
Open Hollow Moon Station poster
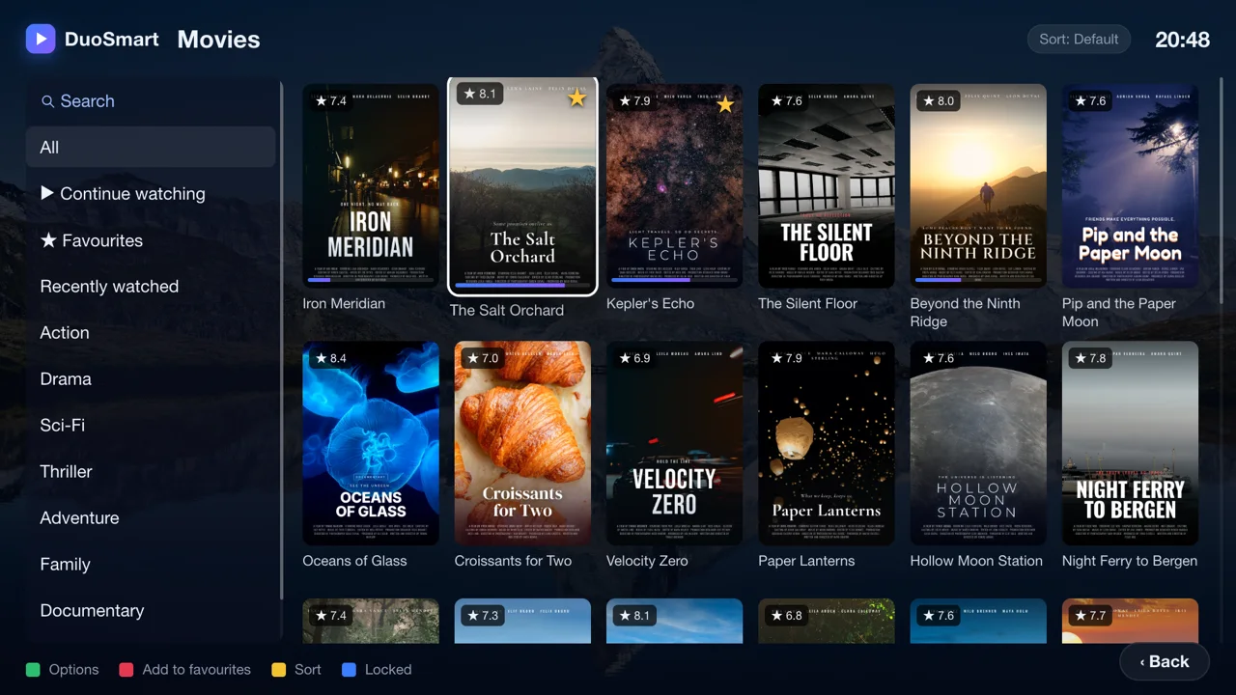tap(978, 443)
